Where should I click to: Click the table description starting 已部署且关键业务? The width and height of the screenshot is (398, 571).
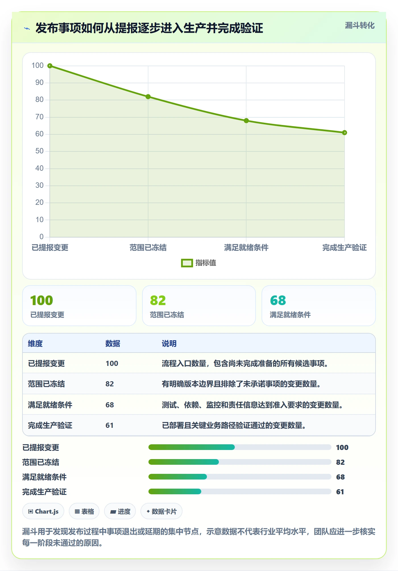(234, 425)
